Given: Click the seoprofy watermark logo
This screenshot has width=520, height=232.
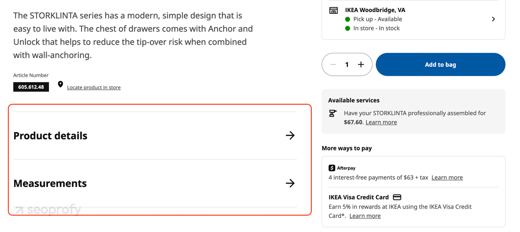Looking at the screenshot, I should (x=48, y=210).
